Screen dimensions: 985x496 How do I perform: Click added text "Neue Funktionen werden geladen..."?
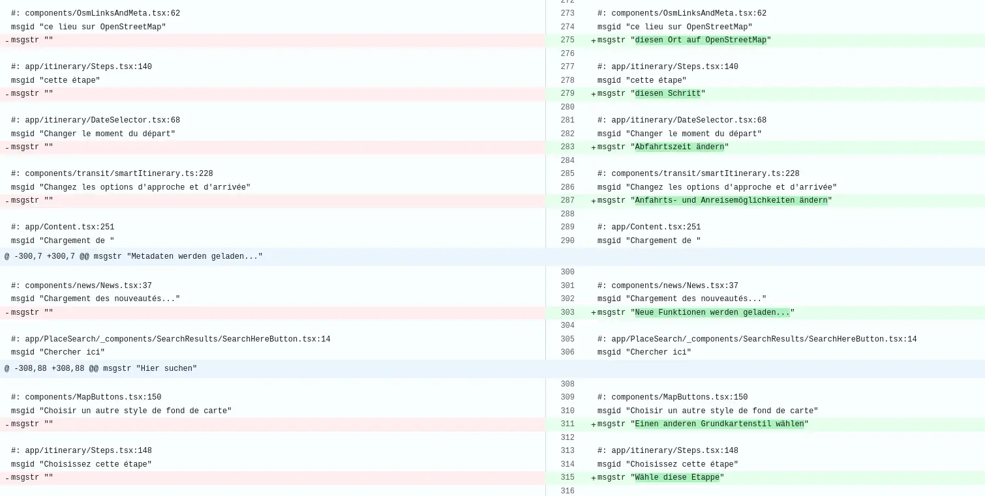(x=712, y=313)
